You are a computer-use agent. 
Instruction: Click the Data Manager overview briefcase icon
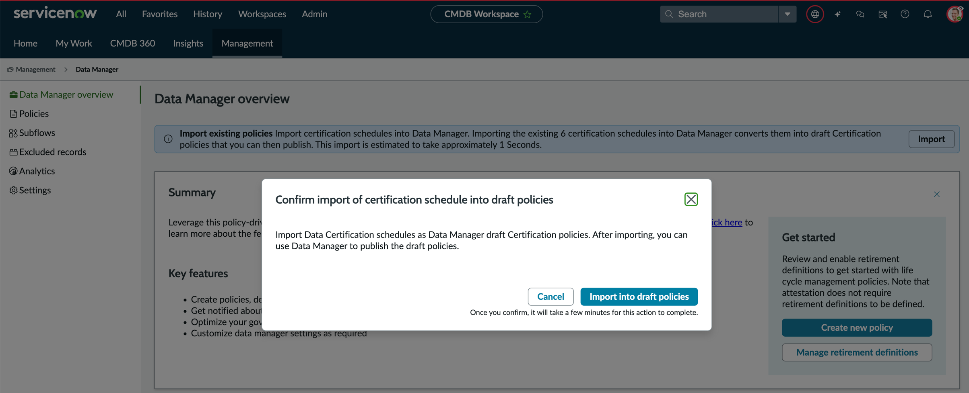pos(13,94)
